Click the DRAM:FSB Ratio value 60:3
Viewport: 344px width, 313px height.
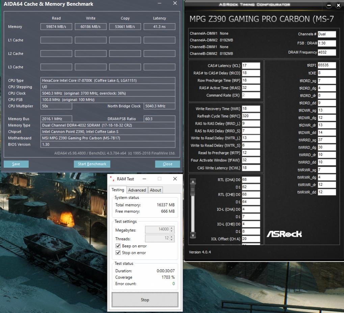click(x=159, y=119)
